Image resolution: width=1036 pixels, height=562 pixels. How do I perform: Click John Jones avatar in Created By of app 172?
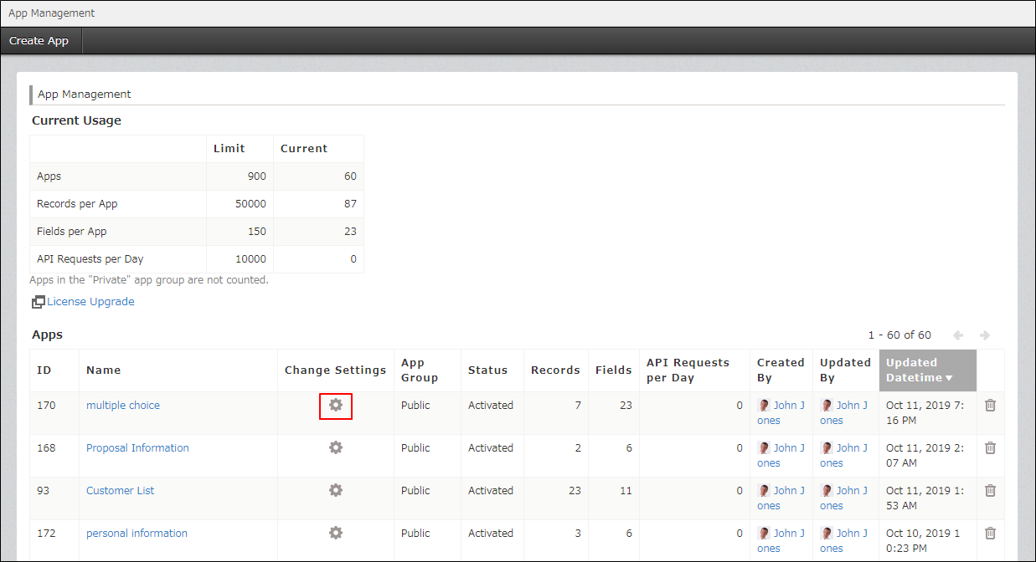pyautogui.click(x=764, y=533)
